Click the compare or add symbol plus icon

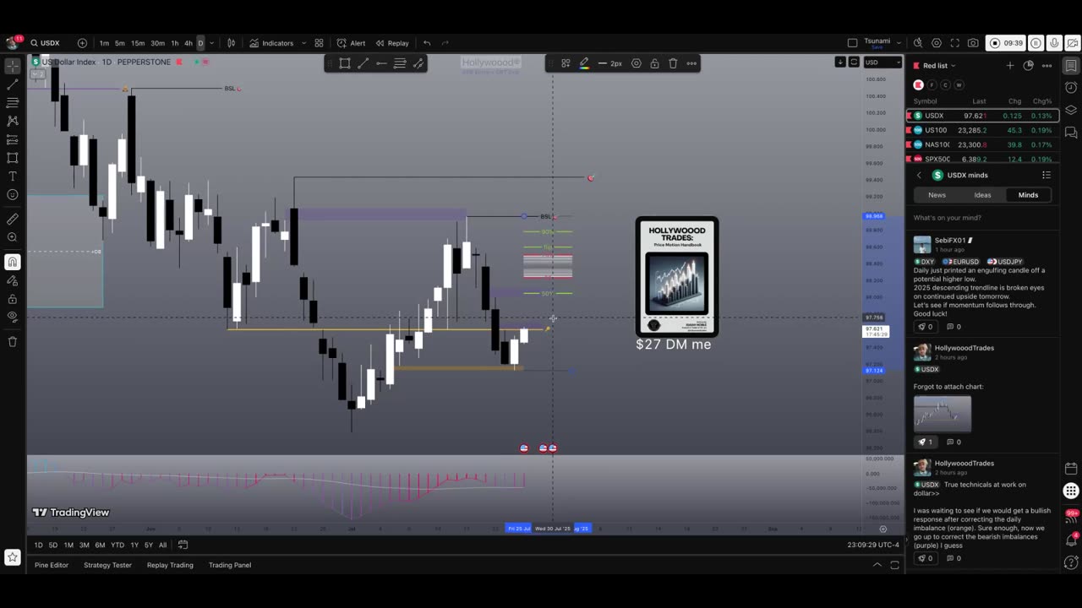click(x=82, y=43)
